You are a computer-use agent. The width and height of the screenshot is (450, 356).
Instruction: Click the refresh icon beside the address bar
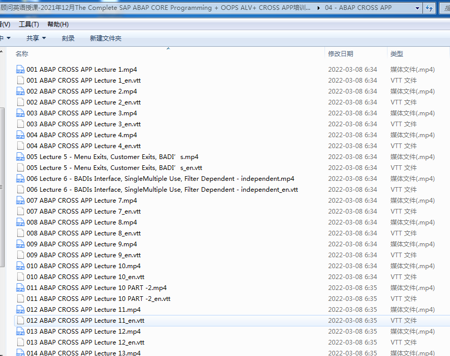429,8
